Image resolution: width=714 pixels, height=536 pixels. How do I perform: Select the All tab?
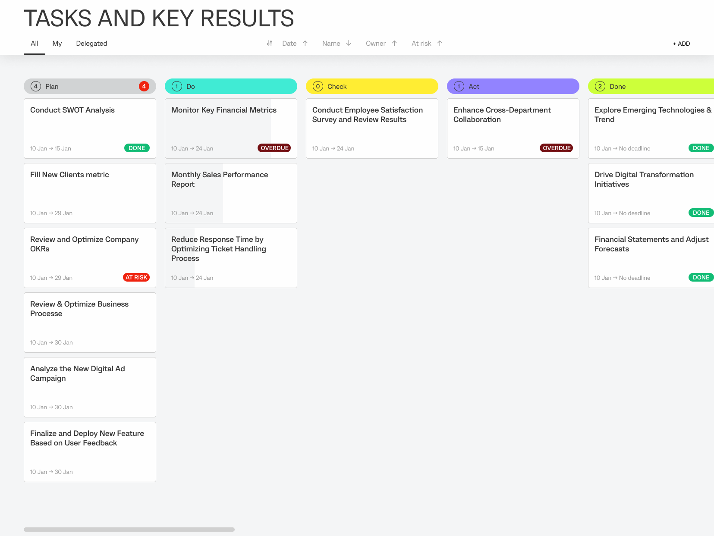tap(35, 44)
